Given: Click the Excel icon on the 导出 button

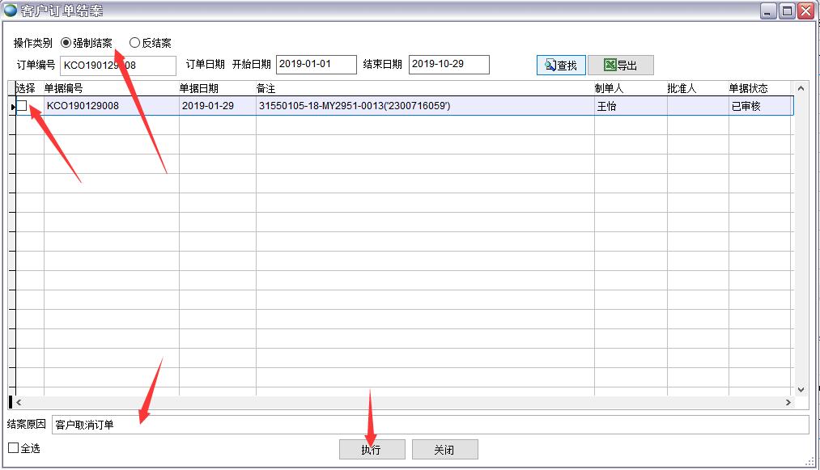Looking at the screenshot, I should pyautogui.click(x=610, y=66).
